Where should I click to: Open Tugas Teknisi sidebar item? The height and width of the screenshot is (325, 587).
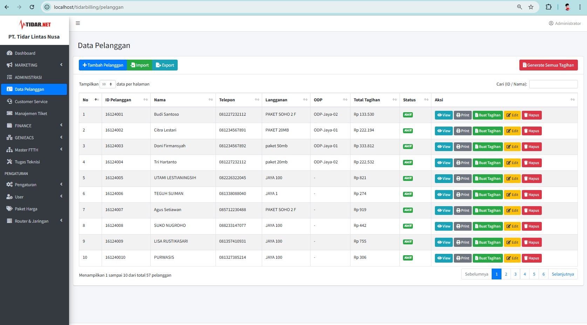pos(34,162)
